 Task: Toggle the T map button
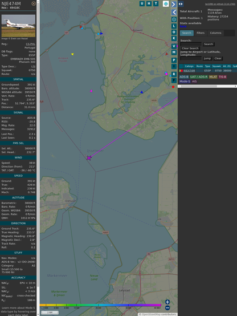coord(156,3)
